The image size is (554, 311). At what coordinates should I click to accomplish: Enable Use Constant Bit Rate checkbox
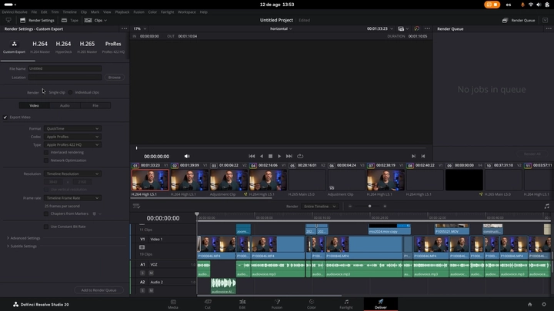click(x=46, y=227)
